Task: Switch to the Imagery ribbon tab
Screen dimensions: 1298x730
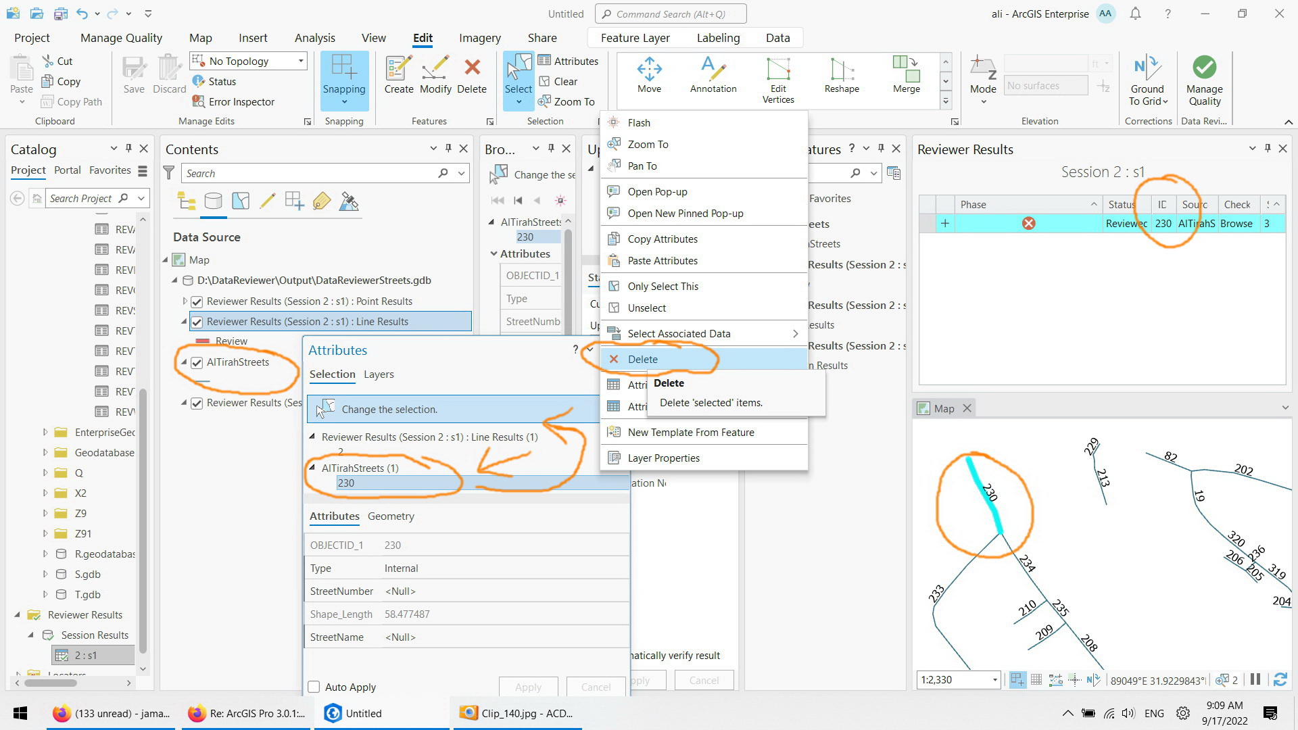Action: coord(479,37)
